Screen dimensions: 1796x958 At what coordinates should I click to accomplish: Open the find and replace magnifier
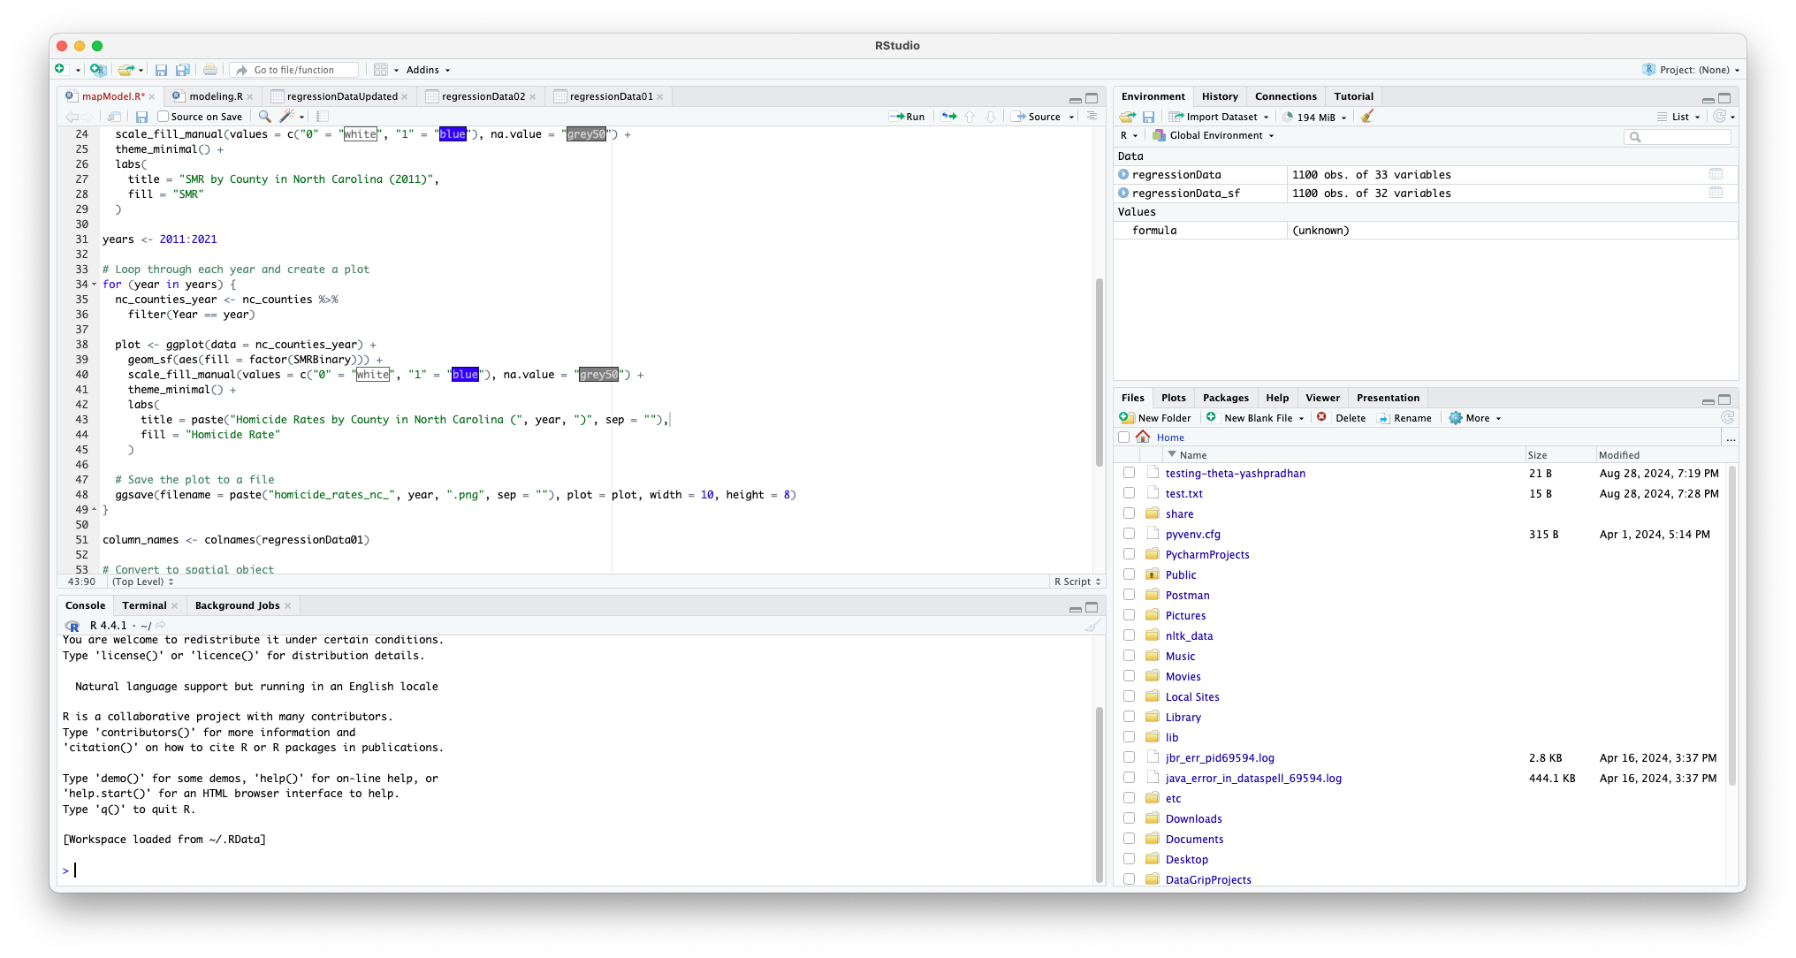264,117
